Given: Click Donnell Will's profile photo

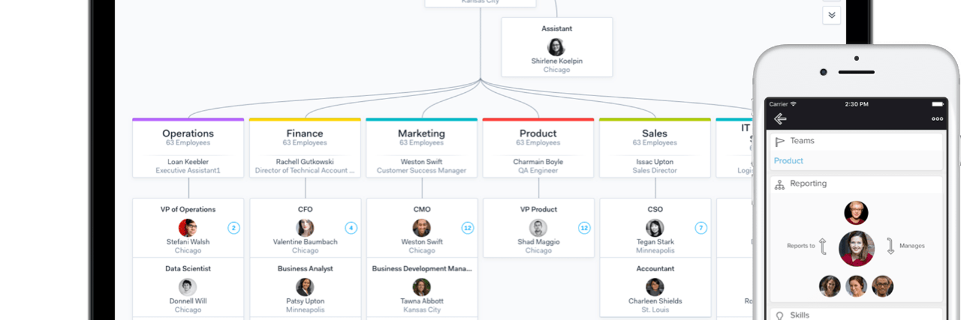Looking at the screenshot, I should [x=188, y=287].
